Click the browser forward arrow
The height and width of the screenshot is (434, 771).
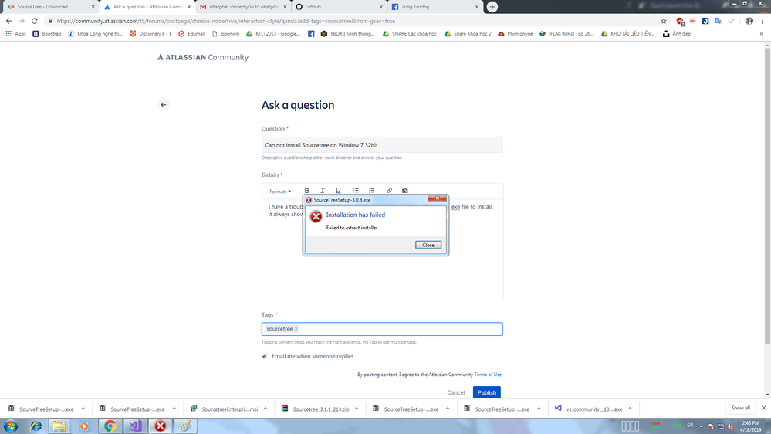click(x=22, y=21)
